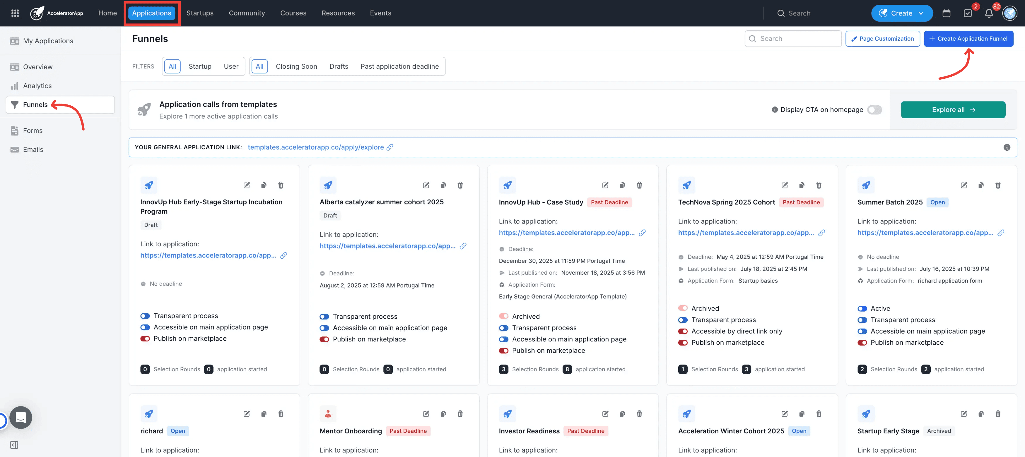Edit the Summer Batch 2025 funnel
This screenshot has width=1025, height=457.
(964, 185)
